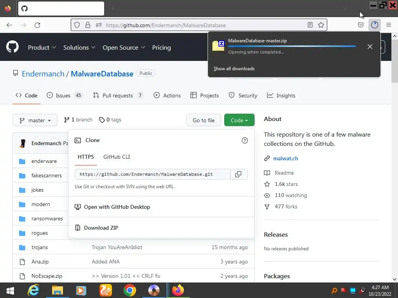The width and height of the screenshot is (398, 298).
Task: Select the HTTPS clone tab
Action: tap(86, 157)
